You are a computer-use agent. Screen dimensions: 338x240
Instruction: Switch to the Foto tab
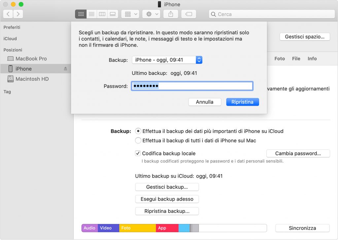tap(279, 58)
